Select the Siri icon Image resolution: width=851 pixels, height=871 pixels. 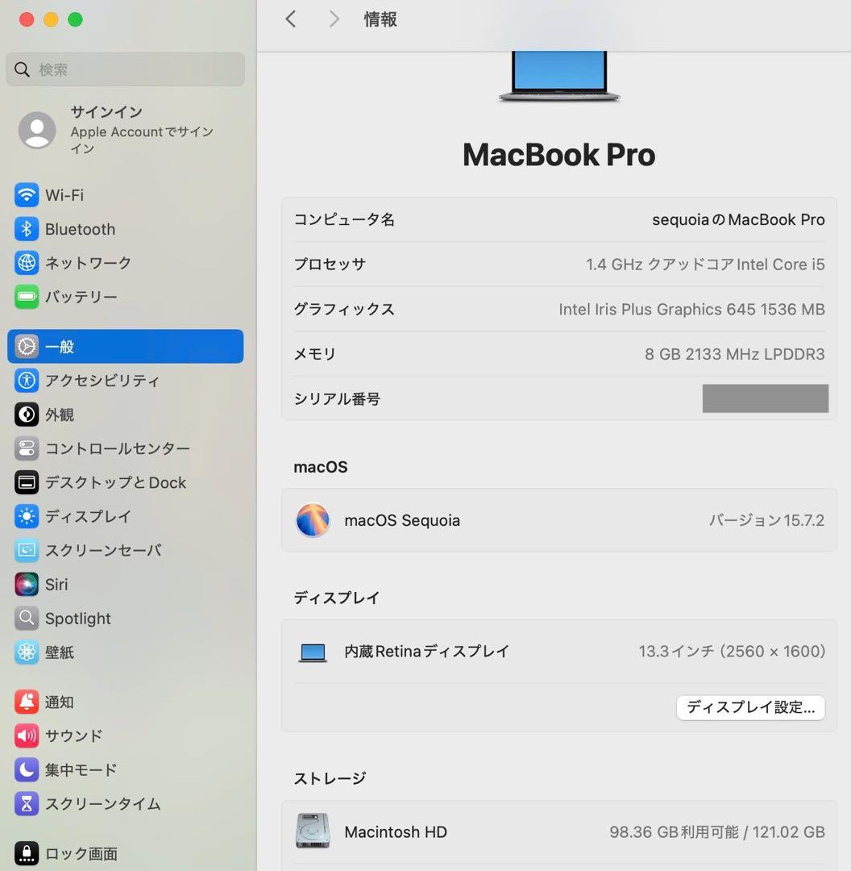point(27,584)
